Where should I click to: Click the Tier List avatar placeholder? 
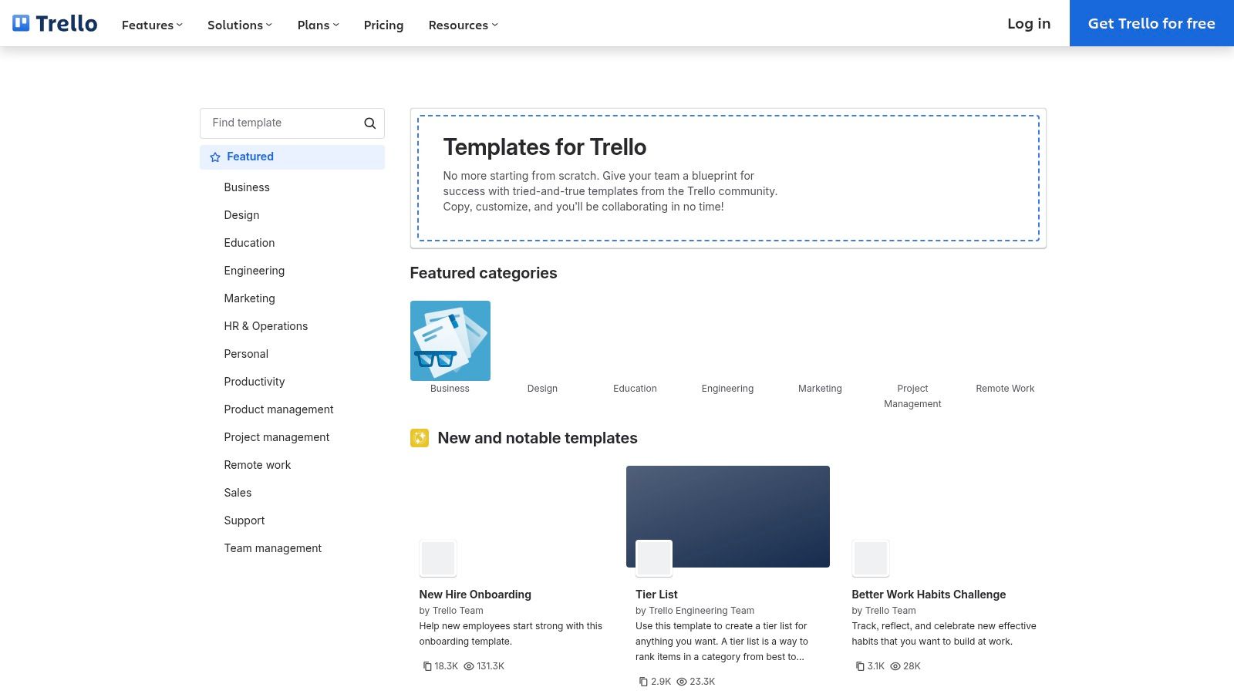[654, 558]
